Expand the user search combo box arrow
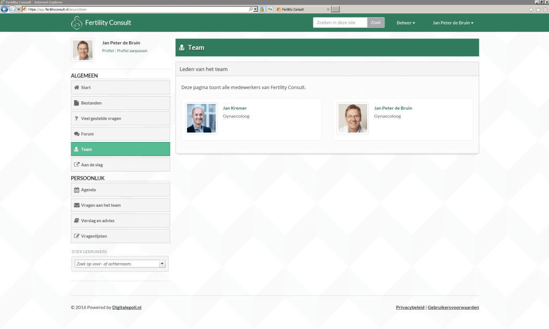The height and width of the screenshot is (329, 549). [162, 264]
